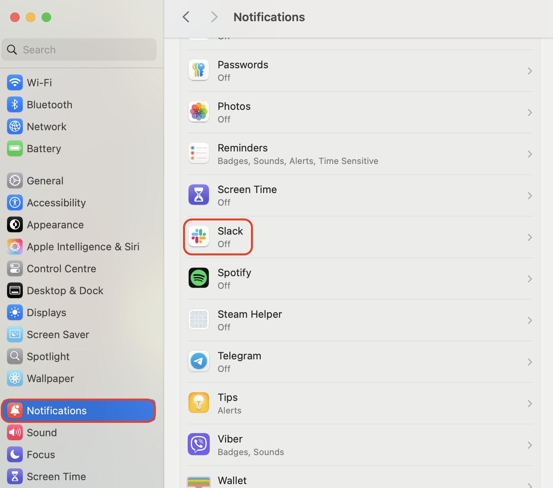553x488 pixels.
Task: Click the yellow minimize window button
Action: (x=31, y=17)
